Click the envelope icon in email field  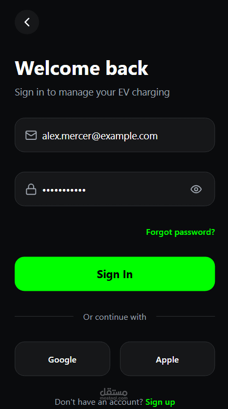(31, 136)
